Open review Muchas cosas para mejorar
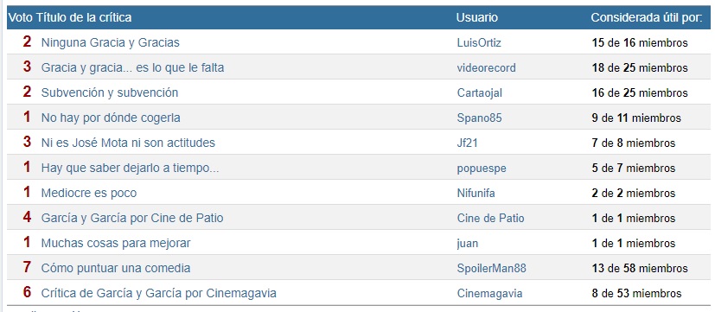Image resolution: width=715 pixels, height=312 pixels. pos(116,243)
